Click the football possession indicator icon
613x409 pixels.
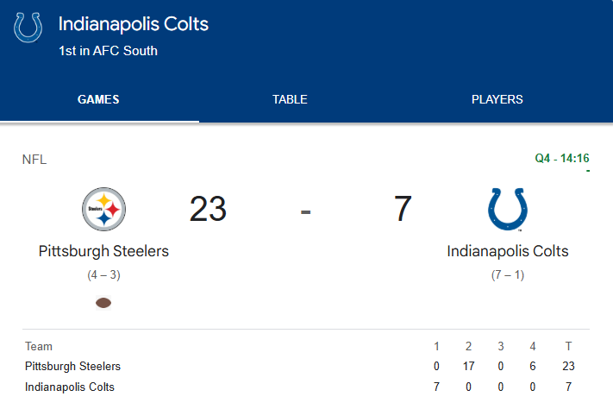click(103, 303)
